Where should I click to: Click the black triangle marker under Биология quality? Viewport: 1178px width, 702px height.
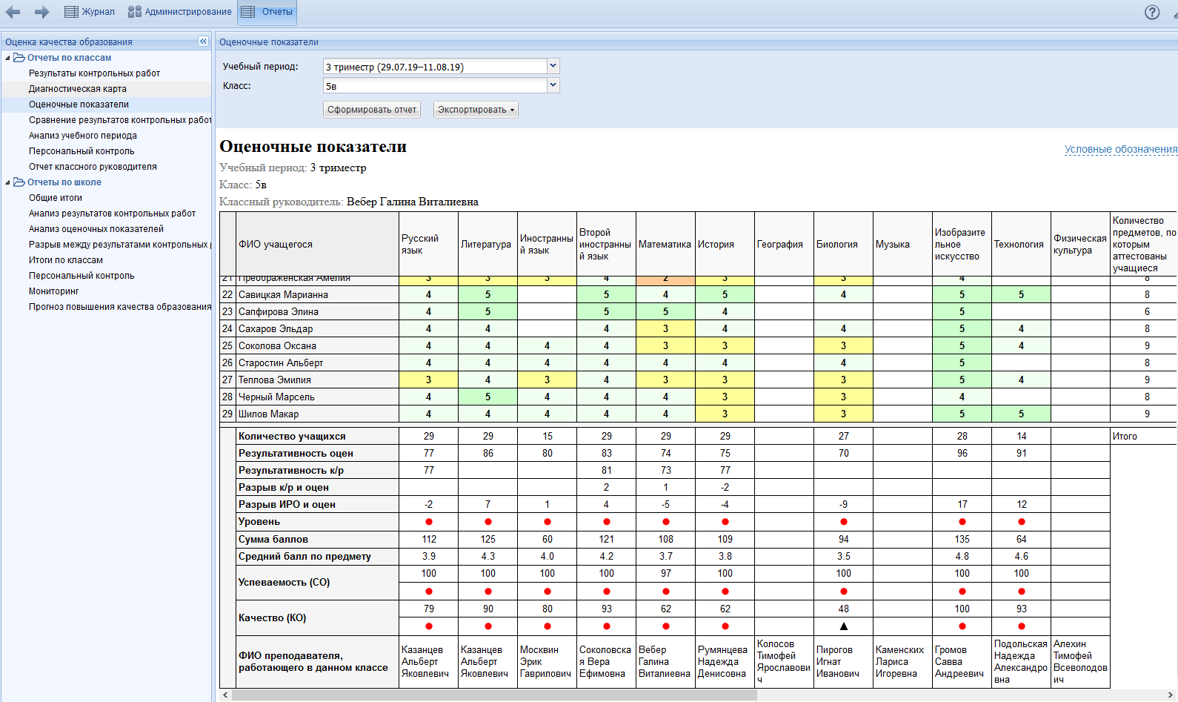click(x=843, y=626)
